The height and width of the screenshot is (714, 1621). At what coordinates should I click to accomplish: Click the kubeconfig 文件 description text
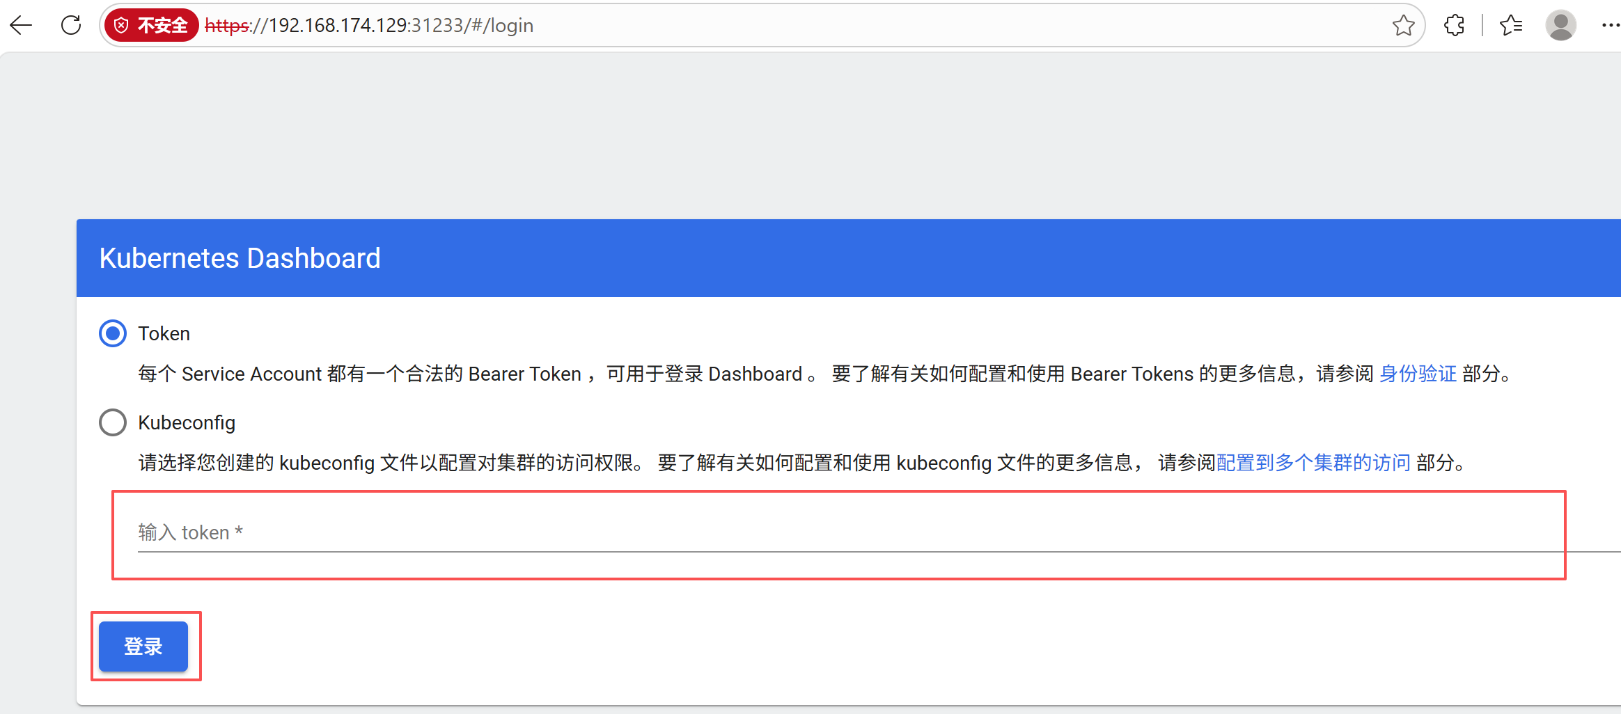803,463
